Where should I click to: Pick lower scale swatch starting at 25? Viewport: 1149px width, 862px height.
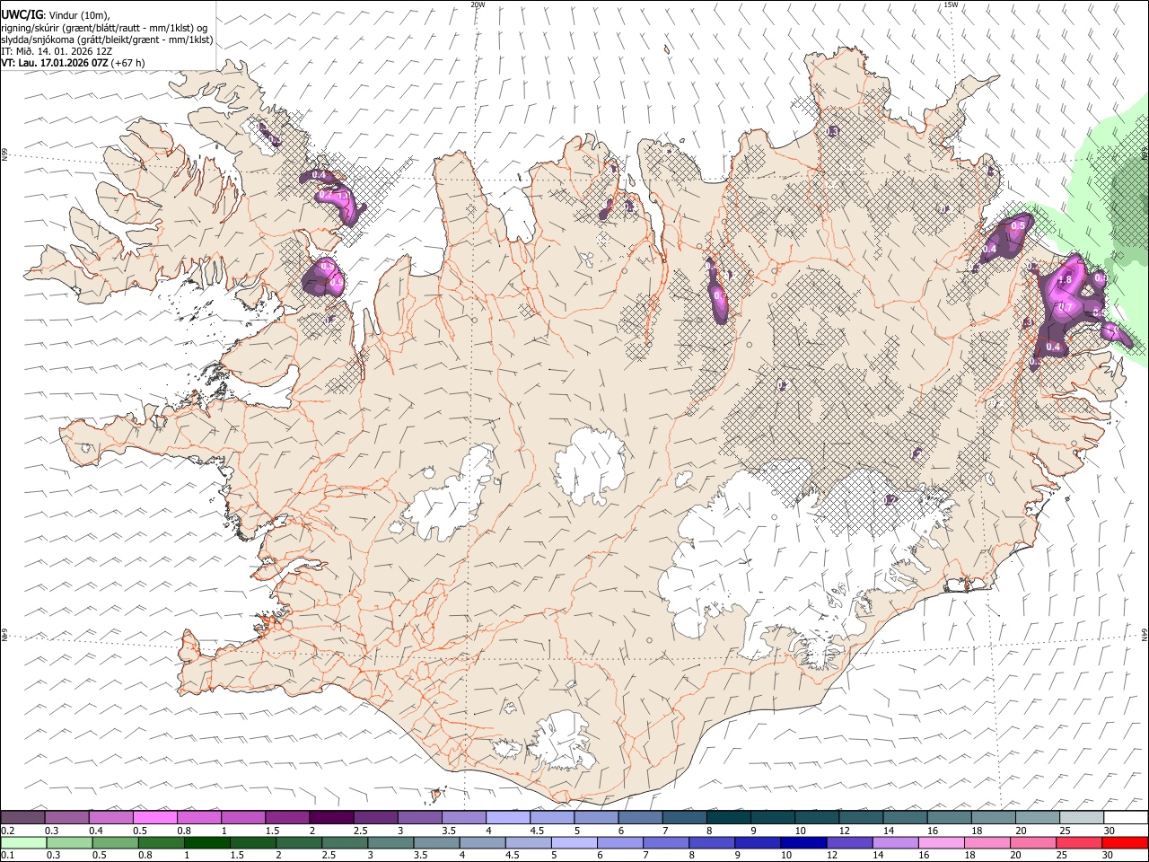tap(1078, 842)
